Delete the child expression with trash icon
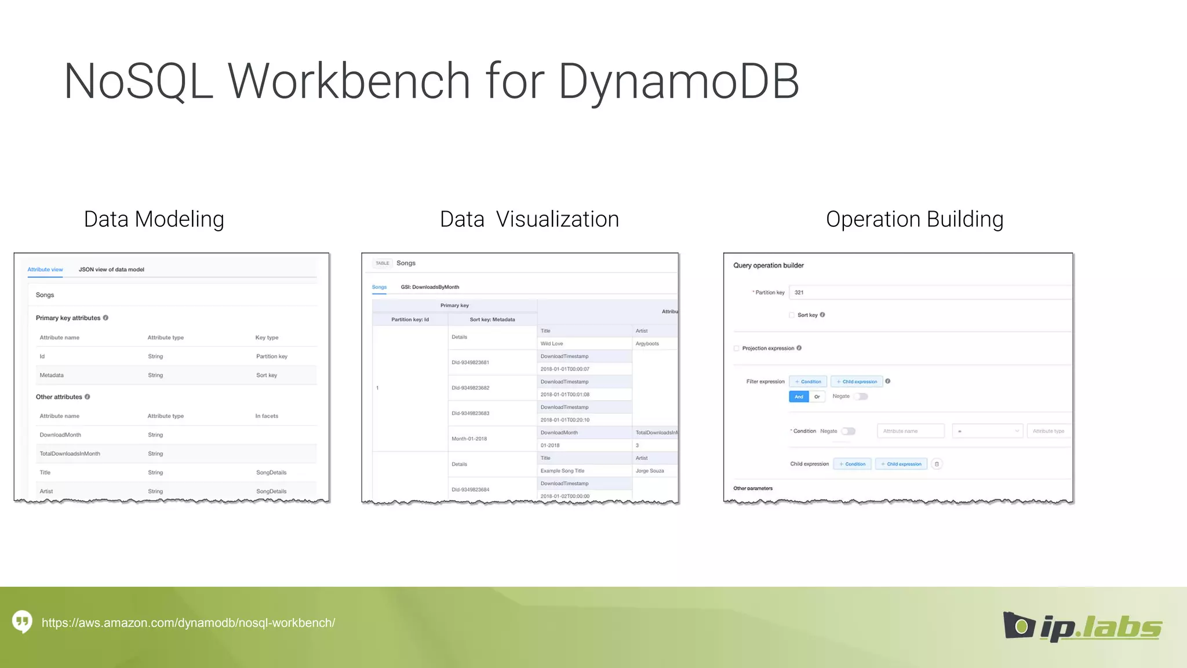 tap(937, 464)
